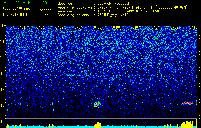201x128 pixels.
Task: Click the 0.9 frequency axis label
Action: point(3,74)
